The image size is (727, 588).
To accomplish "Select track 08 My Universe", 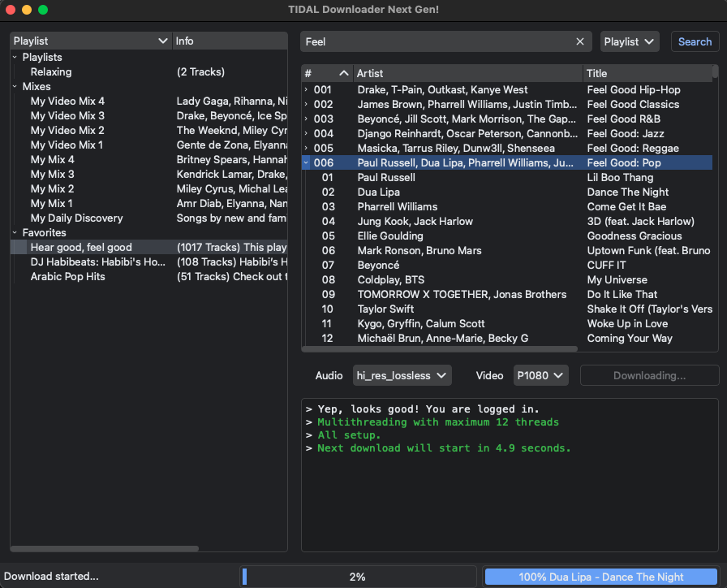I will tap(507, 280).
